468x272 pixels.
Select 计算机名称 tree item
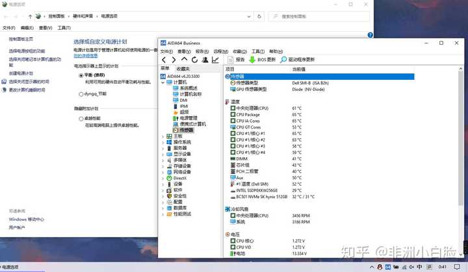coord(187,94)
